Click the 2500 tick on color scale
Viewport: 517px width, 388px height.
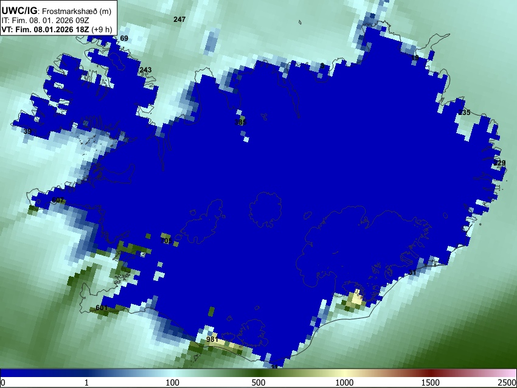(507, 383)
